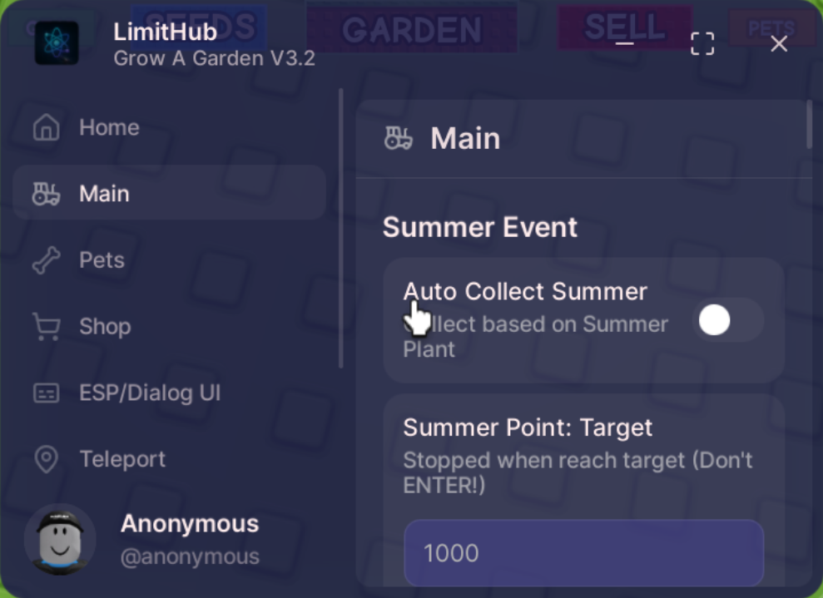The width and height of the screenshot is (823, 598).
Task: Click the Teleport map pin icon
Action: click(x=47, y=459)
